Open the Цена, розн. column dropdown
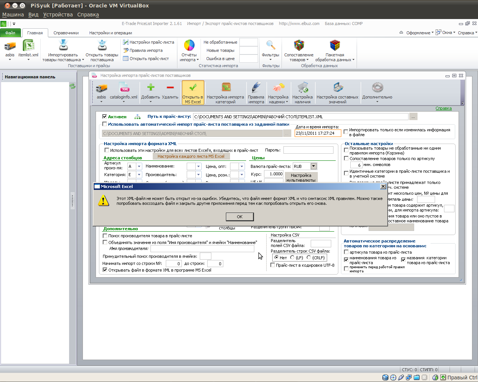The width and height of the screenshot is (478, 382). pos(242,175)
